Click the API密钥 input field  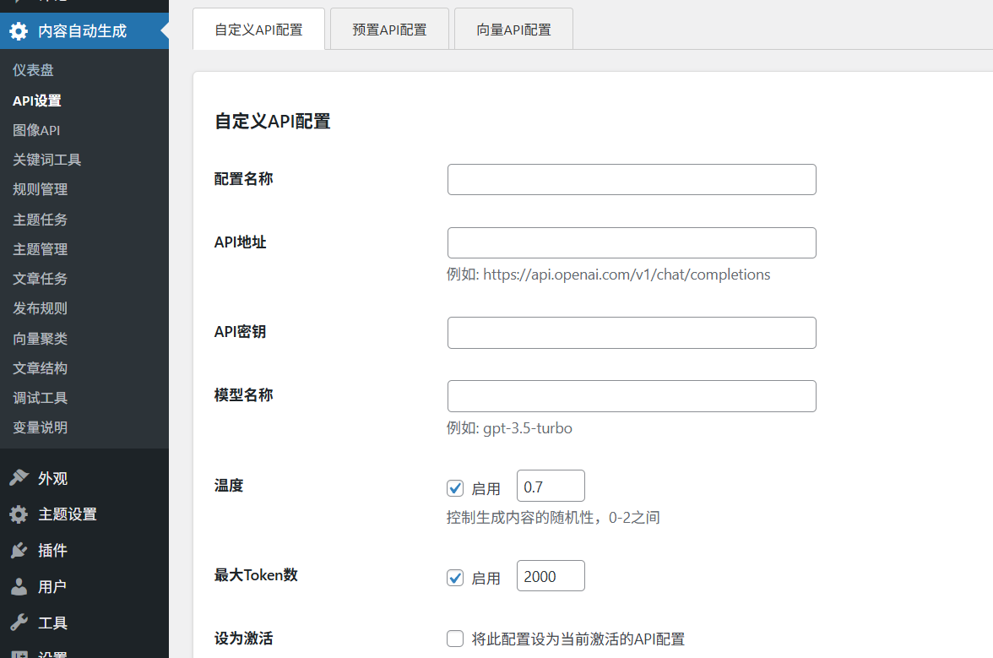pyautogui.click(x=632, y=333)
